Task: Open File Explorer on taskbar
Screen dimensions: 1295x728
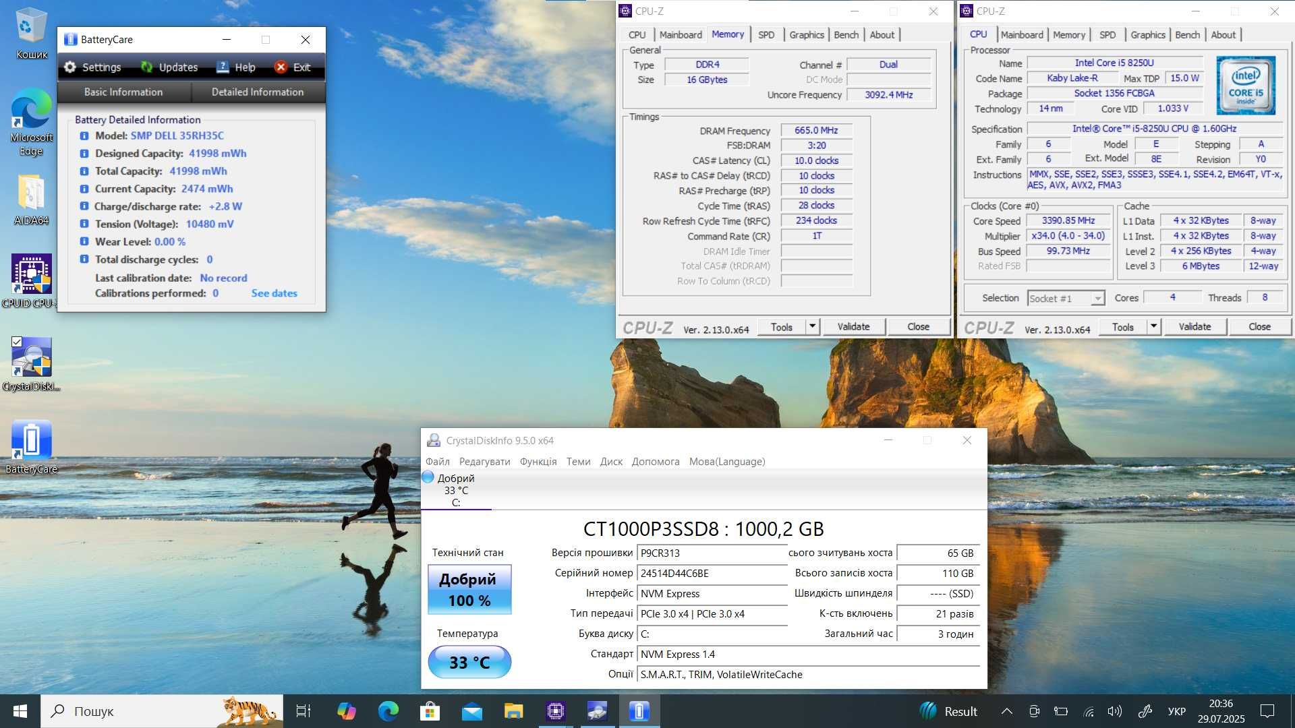Action: click(x=513, y=711)
